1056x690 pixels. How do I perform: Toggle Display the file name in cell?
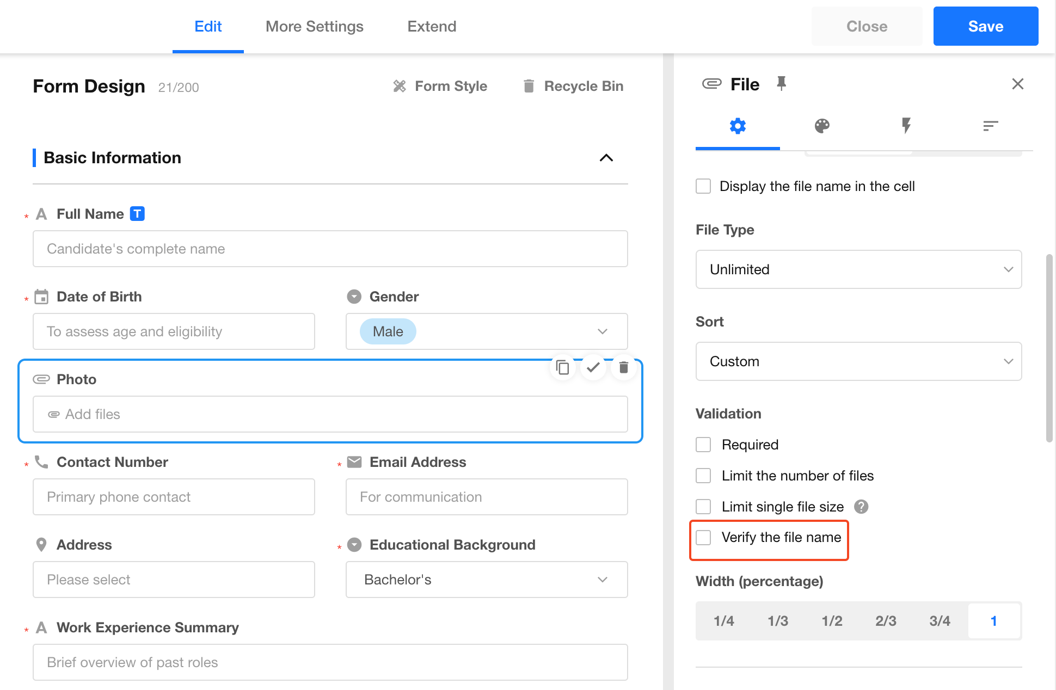pos(703,186)
